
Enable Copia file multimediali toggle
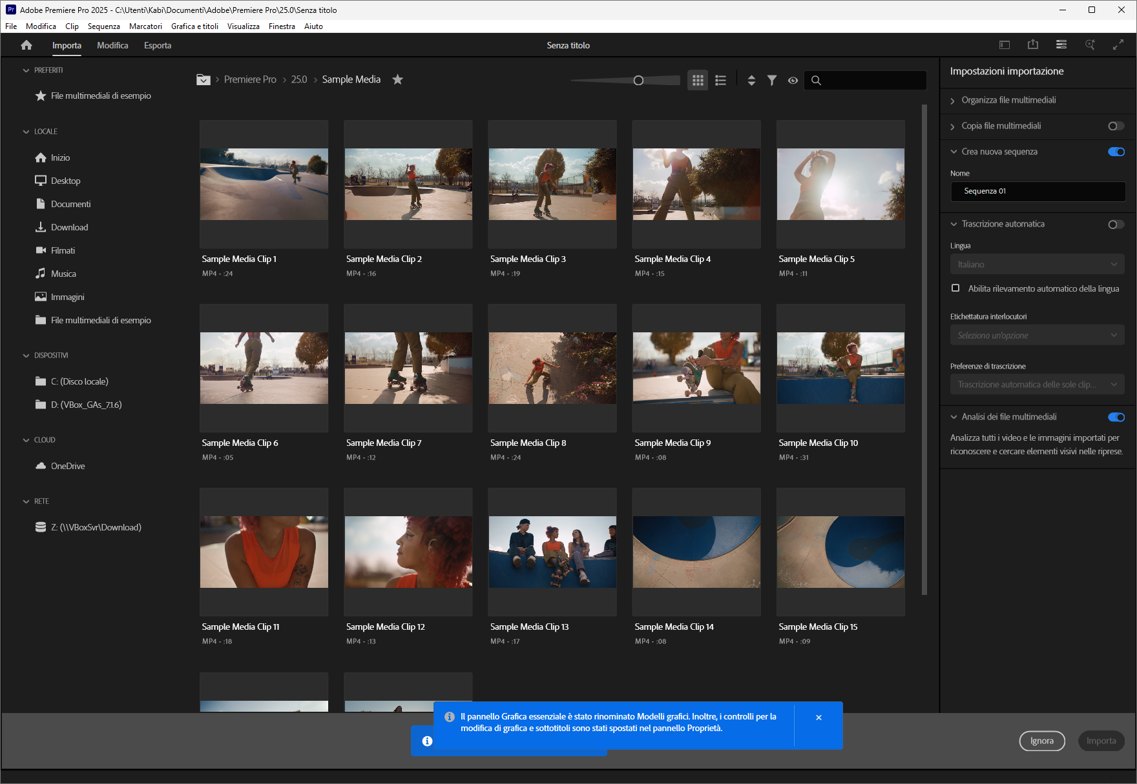(x=1116, y=126)
